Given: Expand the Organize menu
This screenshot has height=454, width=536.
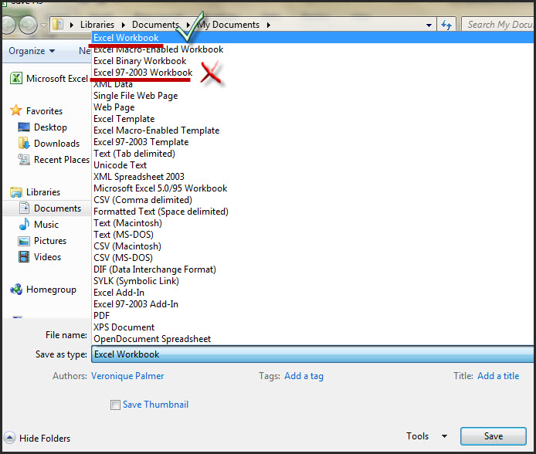Looking at the screenshot, I should 32,51.
